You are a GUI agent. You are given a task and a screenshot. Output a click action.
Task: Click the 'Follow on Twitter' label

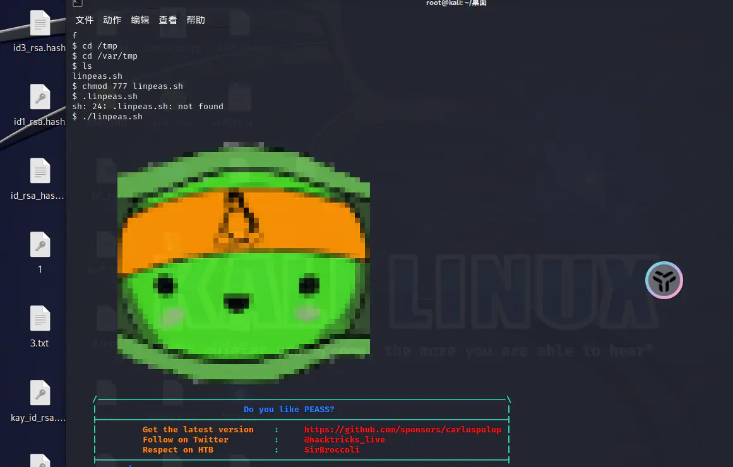point(186,440)
